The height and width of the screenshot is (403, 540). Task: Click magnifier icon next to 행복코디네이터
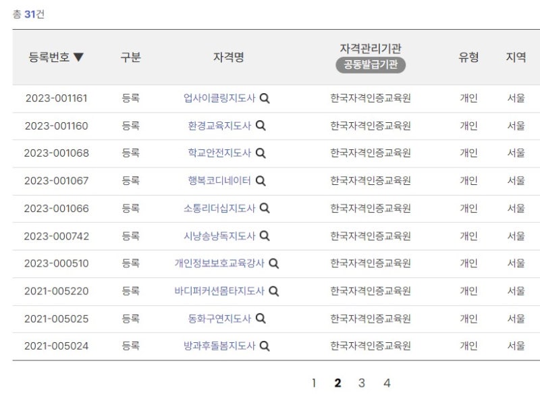261,181
